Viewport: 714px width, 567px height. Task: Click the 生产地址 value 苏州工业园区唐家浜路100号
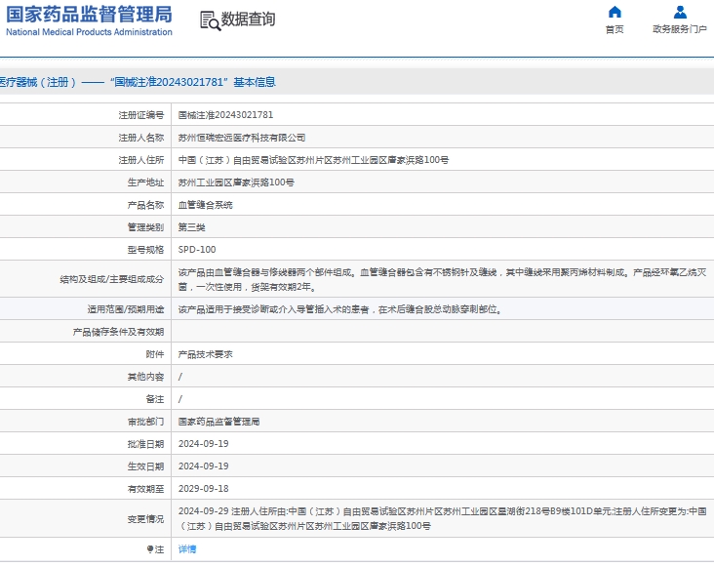point(236,182)
